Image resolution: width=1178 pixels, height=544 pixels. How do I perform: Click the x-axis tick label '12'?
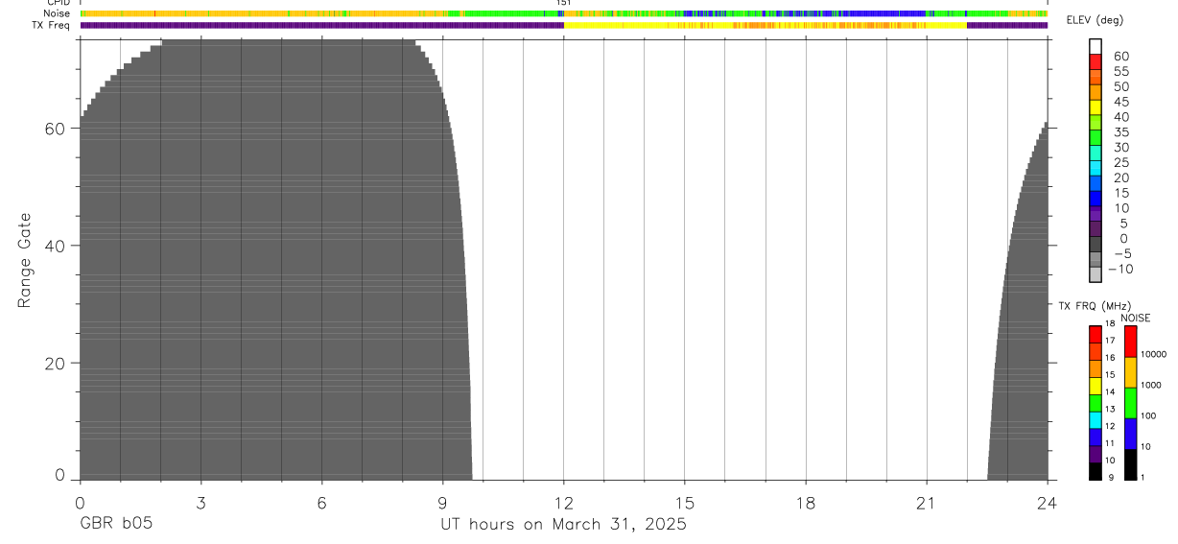[563, 502]
